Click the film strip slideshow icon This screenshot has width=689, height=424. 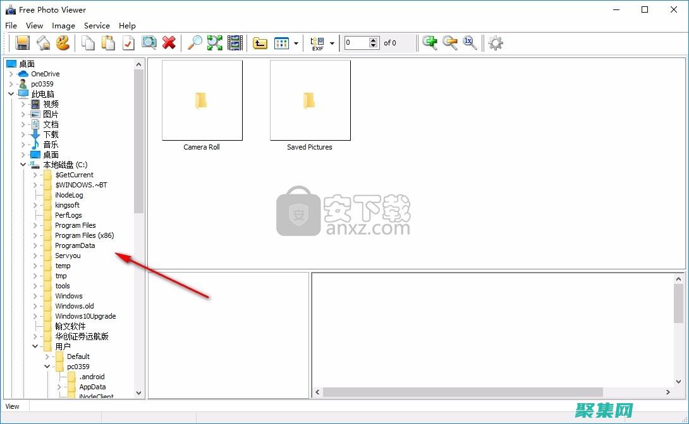pyautogui.click(x=235, y=43)
